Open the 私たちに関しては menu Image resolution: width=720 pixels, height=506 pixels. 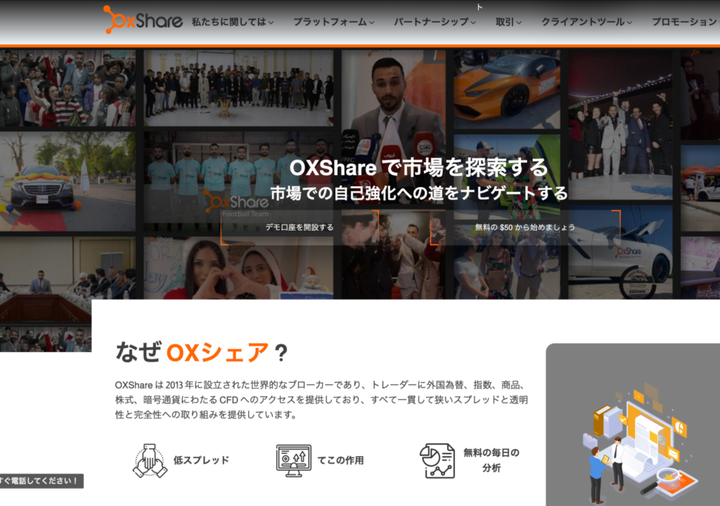(x=232, y=22)
